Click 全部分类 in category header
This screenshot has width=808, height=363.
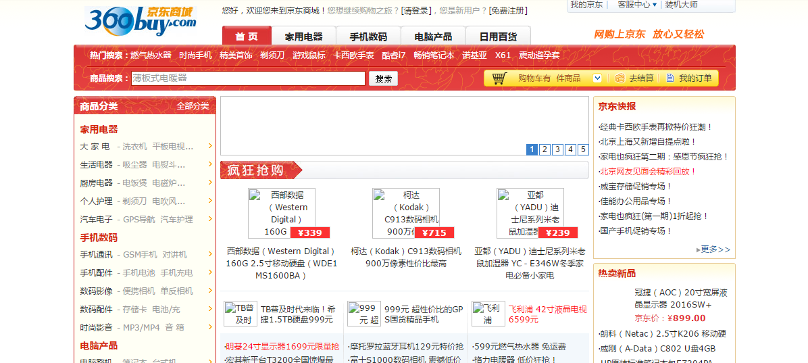tap(193, 106)
